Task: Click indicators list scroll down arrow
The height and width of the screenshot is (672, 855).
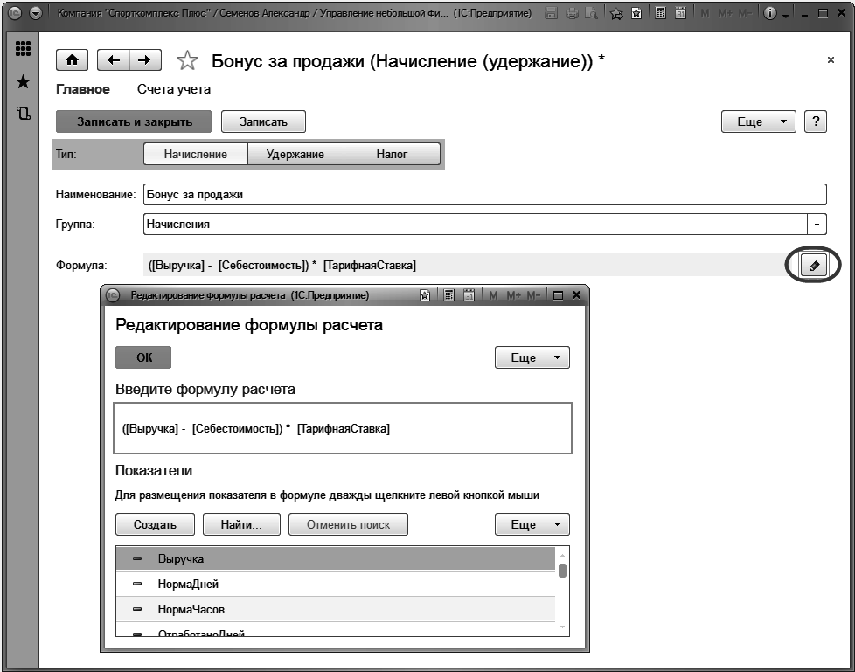Action: (x=562, y=627)
